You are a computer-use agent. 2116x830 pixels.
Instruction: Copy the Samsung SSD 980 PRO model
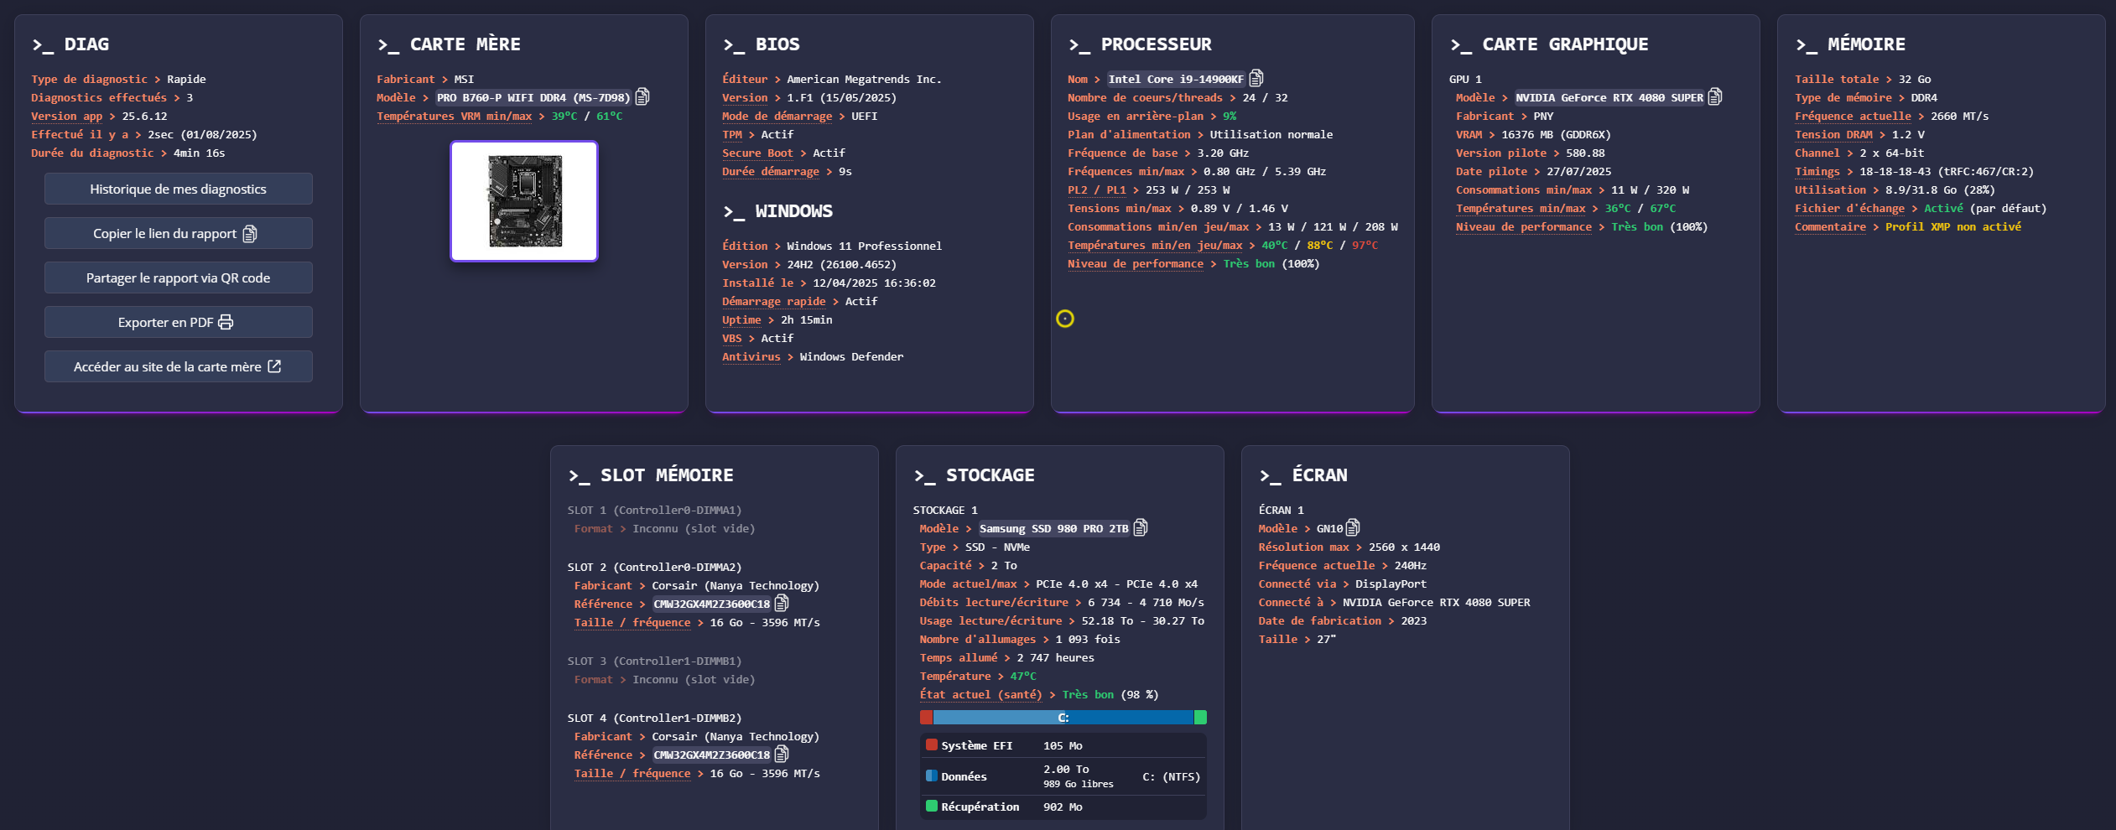click(1141, 528)
